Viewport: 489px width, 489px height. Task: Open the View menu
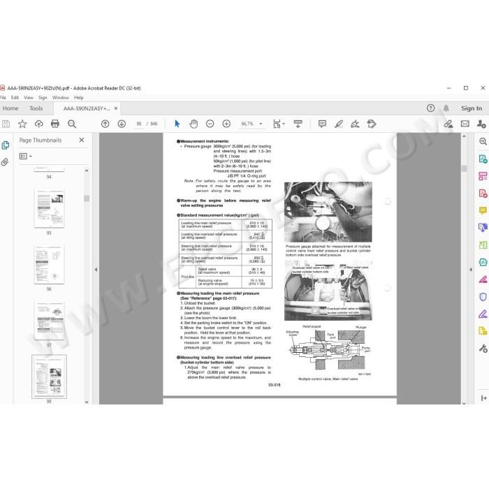click(29, 98)
